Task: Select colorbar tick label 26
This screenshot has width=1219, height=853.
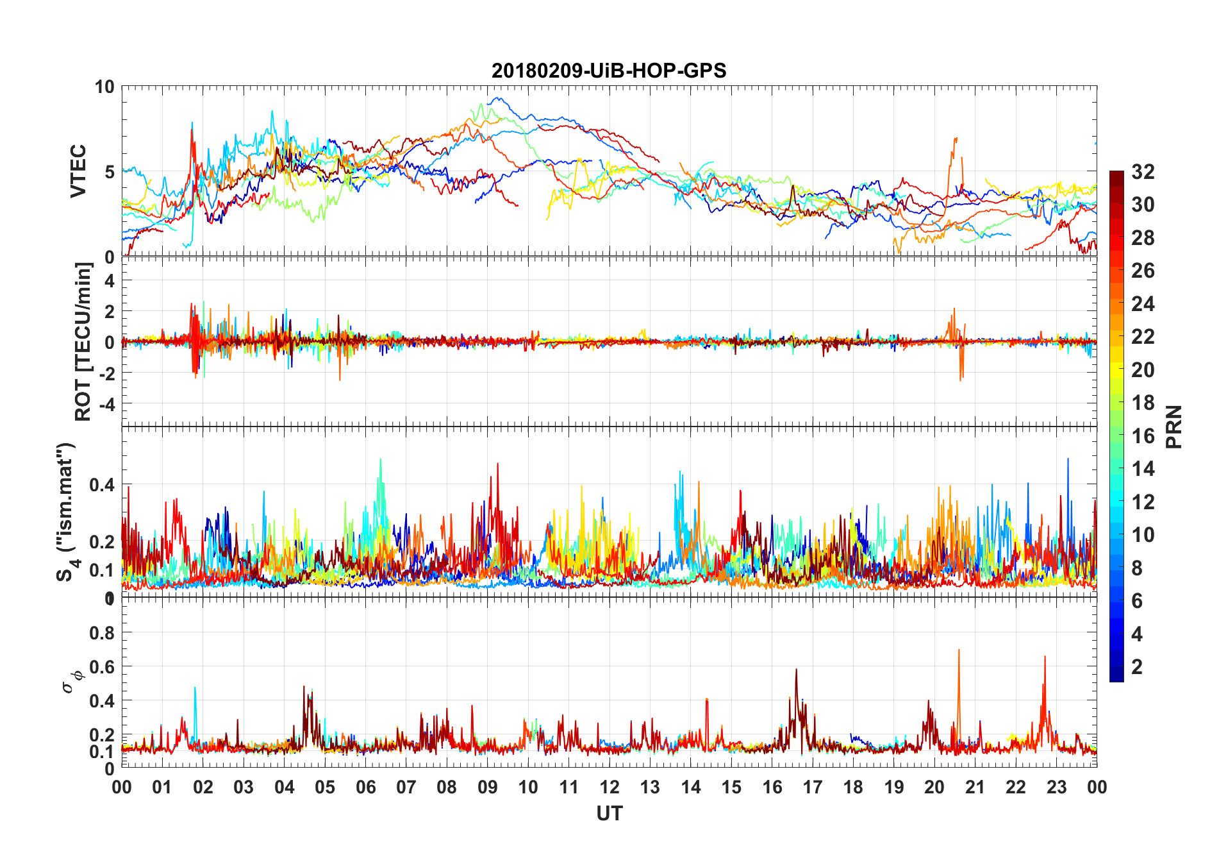Action: click(1143, 271)
